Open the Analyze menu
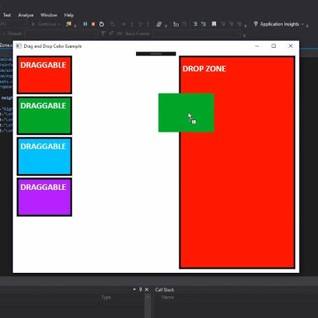 (x=26, y=15)
